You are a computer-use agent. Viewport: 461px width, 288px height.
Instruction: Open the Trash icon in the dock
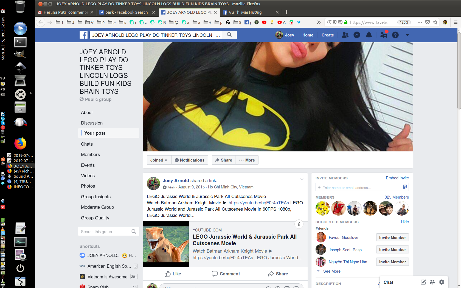tap(20, 7)
